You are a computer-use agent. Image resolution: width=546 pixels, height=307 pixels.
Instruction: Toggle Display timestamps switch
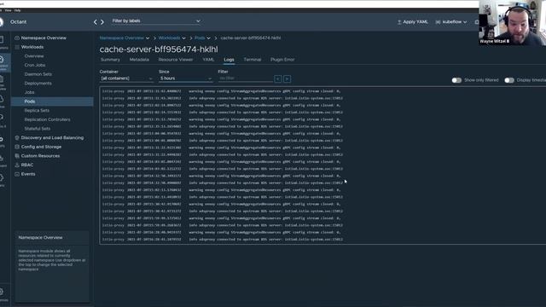coord(509,80)
